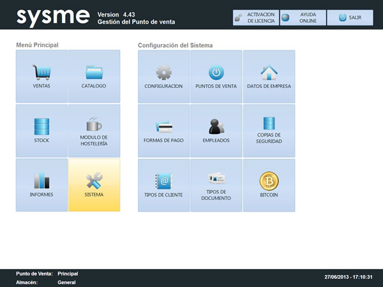Open the Datos de Empresa house icon

point(269,73)
